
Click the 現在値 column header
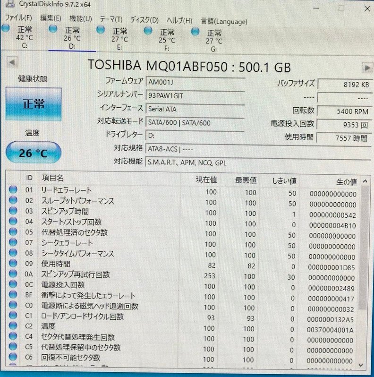click(x=206, y=180)
